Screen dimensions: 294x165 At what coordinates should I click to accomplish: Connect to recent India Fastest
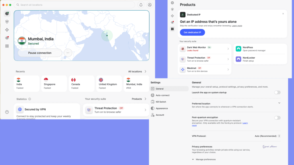click(27, 84)
